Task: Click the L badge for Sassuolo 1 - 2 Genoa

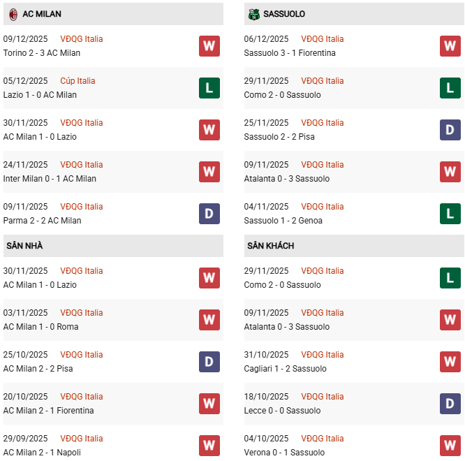Action: point(450,214)
